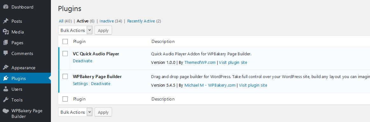Click the Appearance paintbrush icon

6,68
